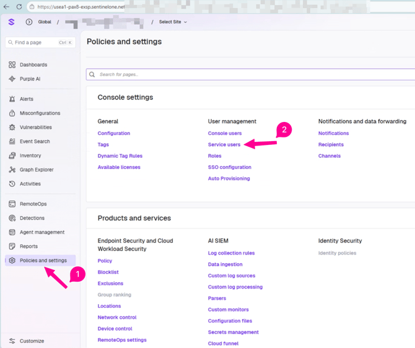Select the Vulnerabilities bug icon
The width and height of the screenshot is (415, 348).
tap(12, 128)
